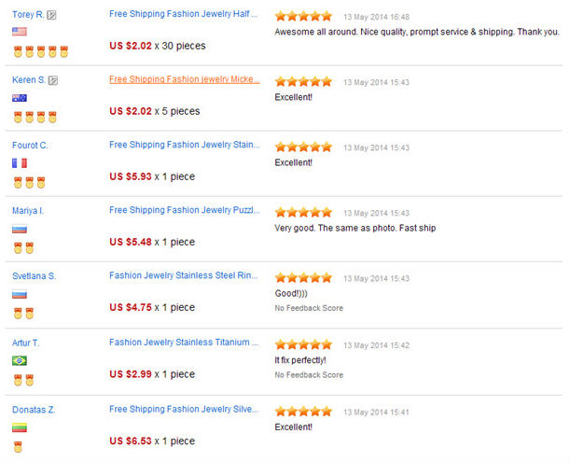Click the US flag under Torey R.
Viewport: 570px width, 462px height.
click(x=19, y=31)
